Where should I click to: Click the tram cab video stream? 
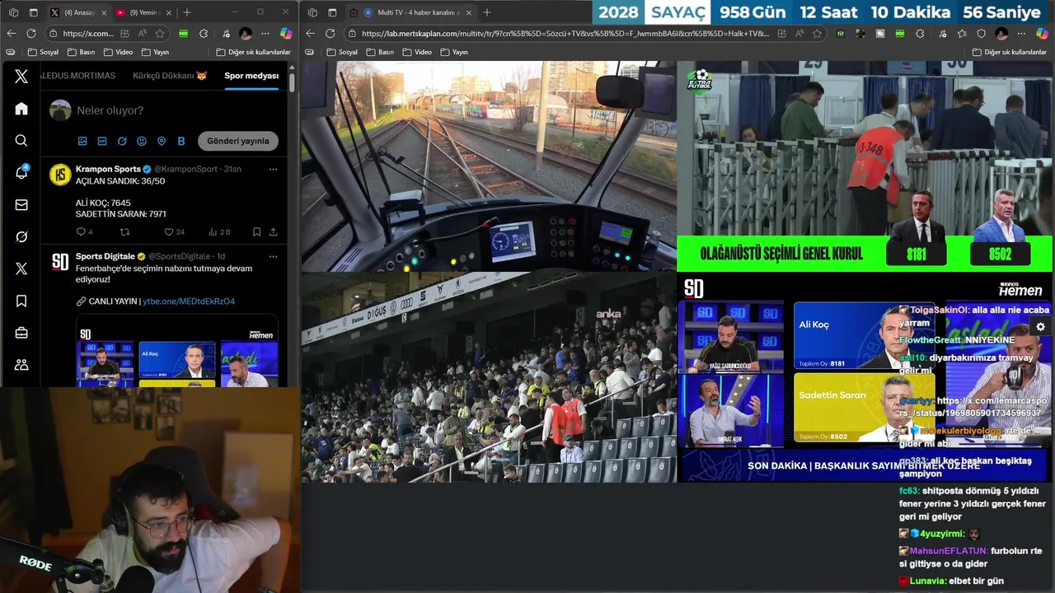pos(489,166)
